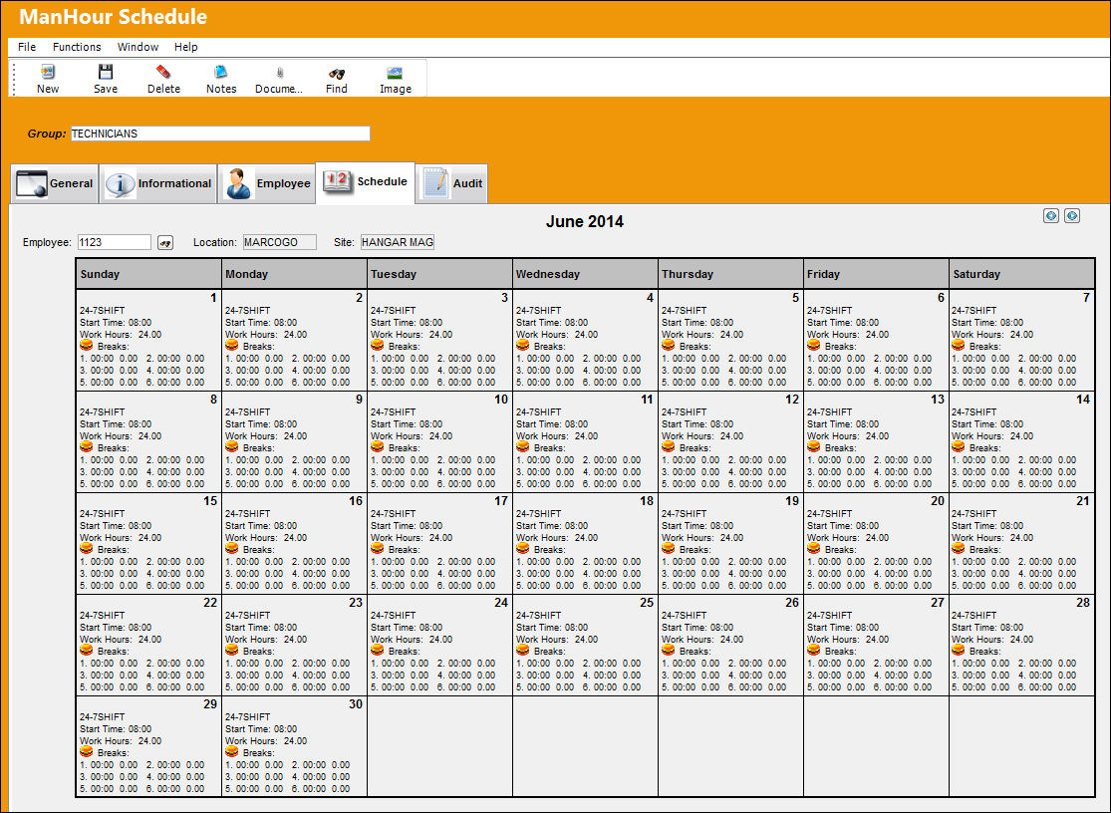Select the 24-7SHIFT entry on June 27
The image size is (1111, 813).
pyautogui.click(x=830, y=616)
